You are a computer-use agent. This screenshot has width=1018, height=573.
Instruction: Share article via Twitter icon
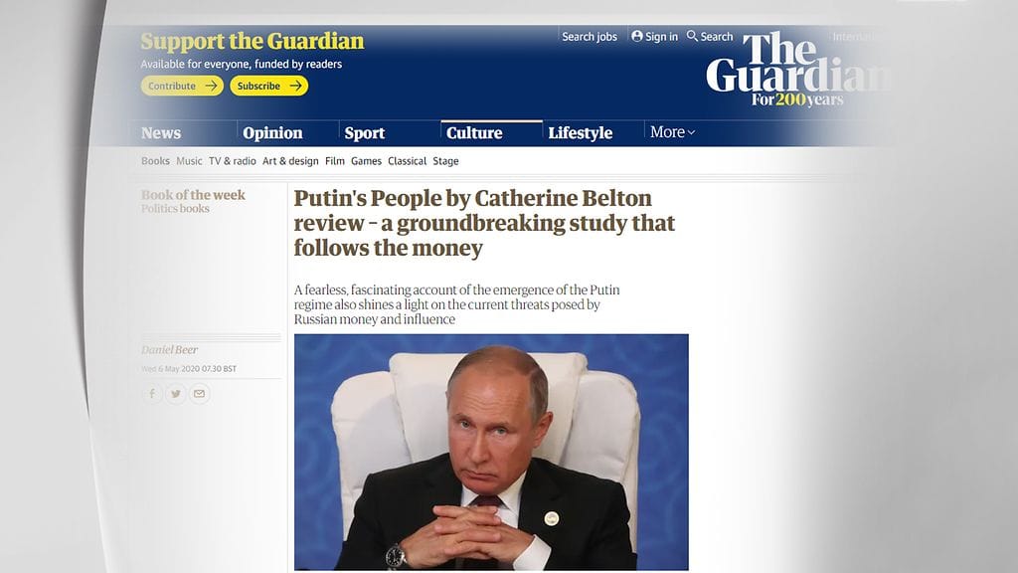coord(176,394)
